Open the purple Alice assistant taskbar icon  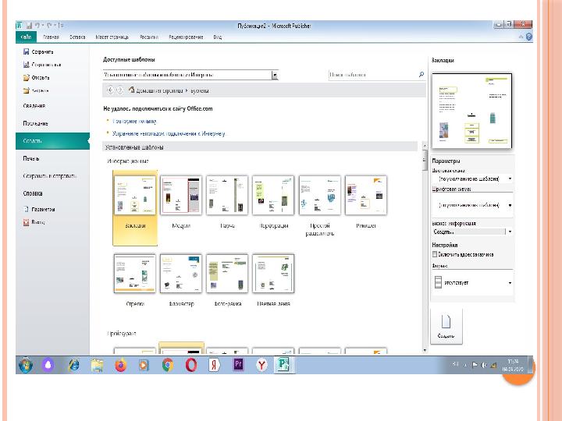[x=48, y=365]
